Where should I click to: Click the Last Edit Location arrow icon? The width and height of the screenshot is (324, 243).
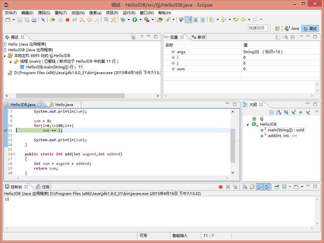(236, 20)
